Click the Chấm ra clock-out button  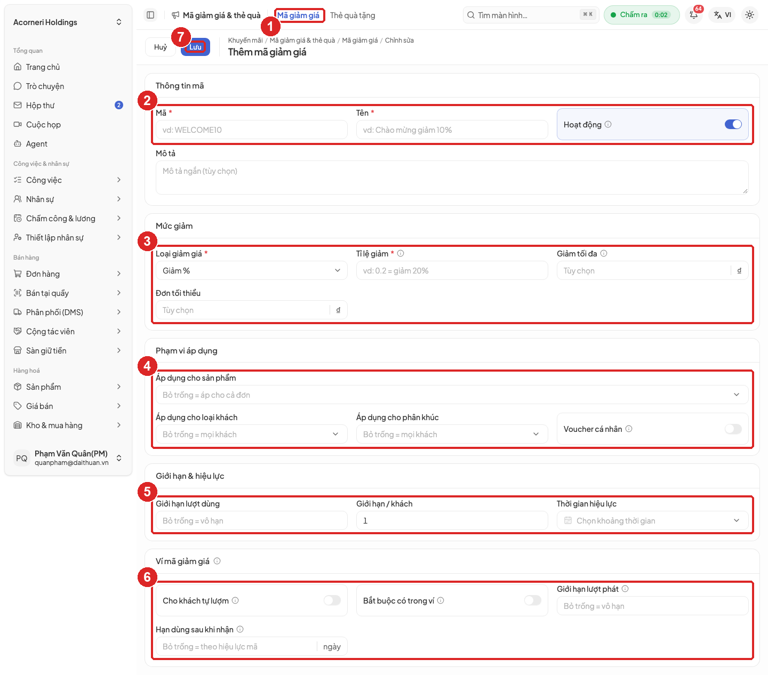pos(642,15)
